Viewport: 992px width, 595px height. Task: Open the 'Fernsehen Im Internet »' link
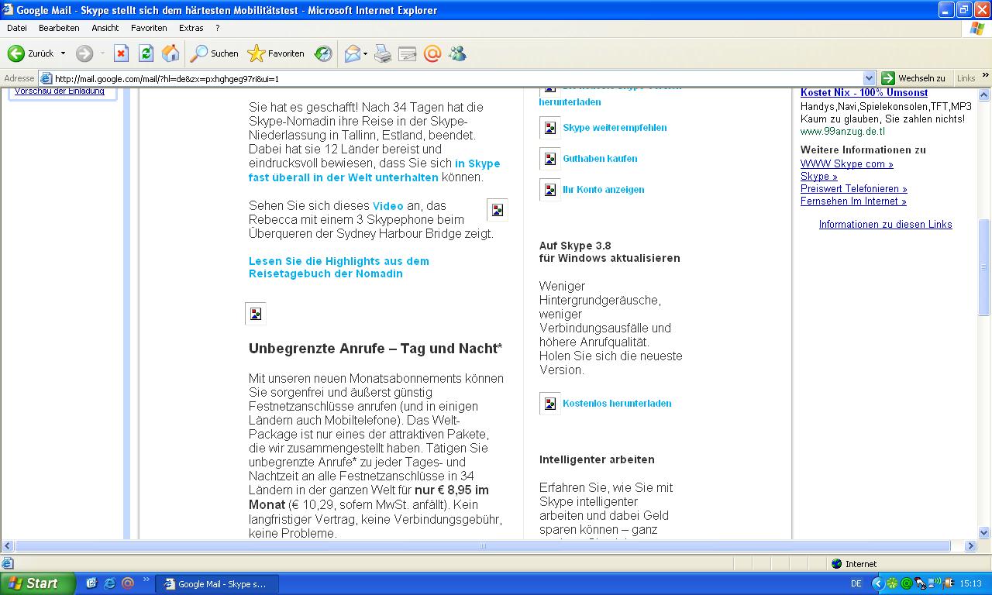point(853,201)
